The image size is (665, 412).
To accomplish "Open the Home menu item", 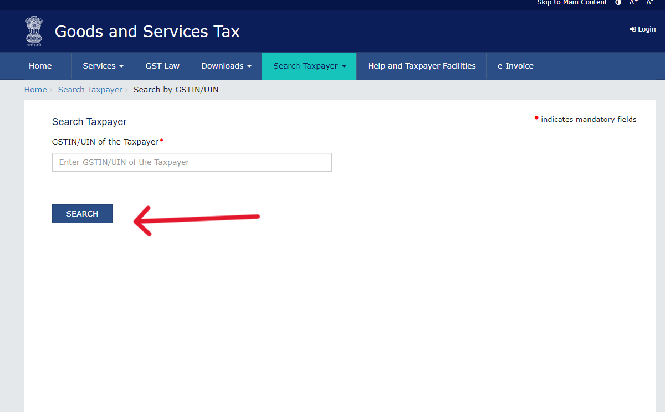I will (40, 66).
